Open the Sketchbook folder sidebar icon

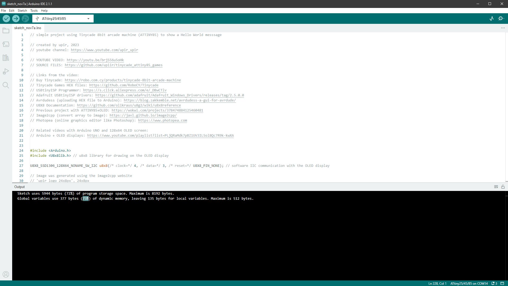pos(6,31)
